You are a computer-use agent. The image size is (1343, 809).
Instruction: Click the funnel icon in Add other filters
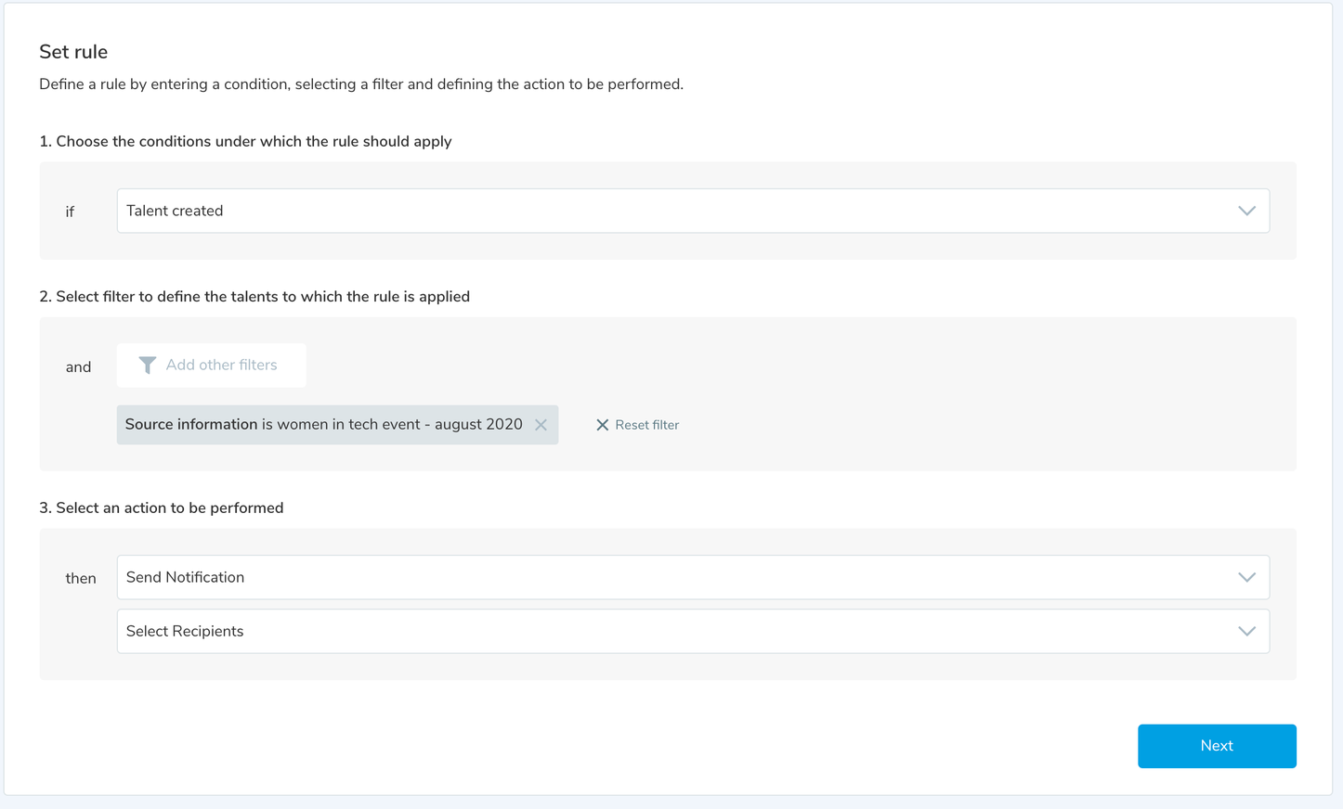click(x=147, y=366)
